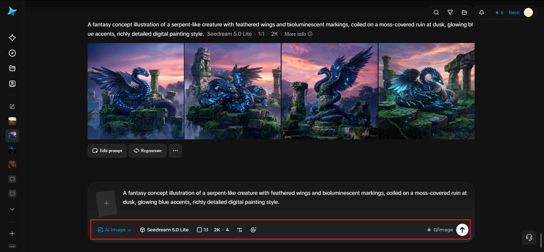
Task: Open the filter funnel icon
Action: (450, 12)
